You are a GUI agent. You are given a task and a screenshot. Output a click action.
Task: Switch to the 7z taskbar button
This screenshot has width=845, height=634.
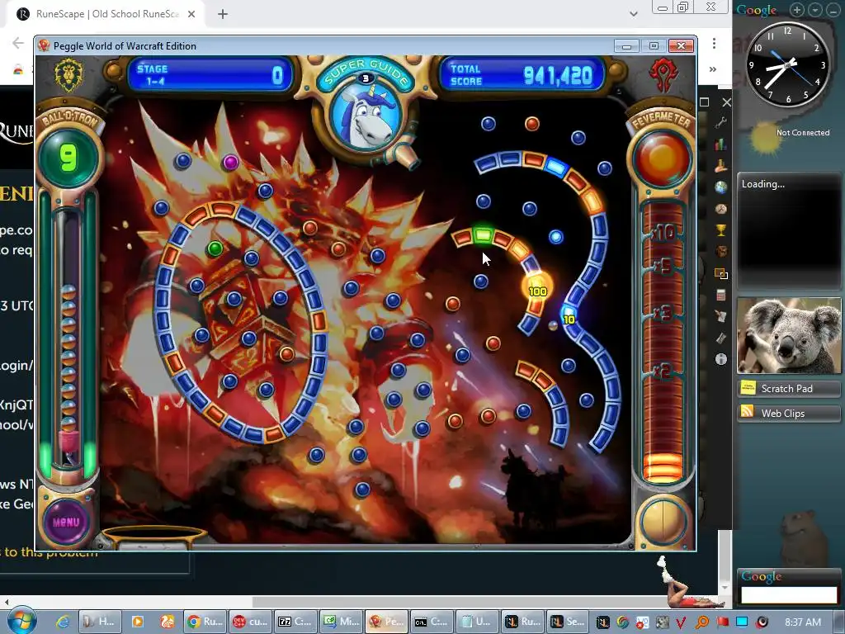click(x=295, y=622)
